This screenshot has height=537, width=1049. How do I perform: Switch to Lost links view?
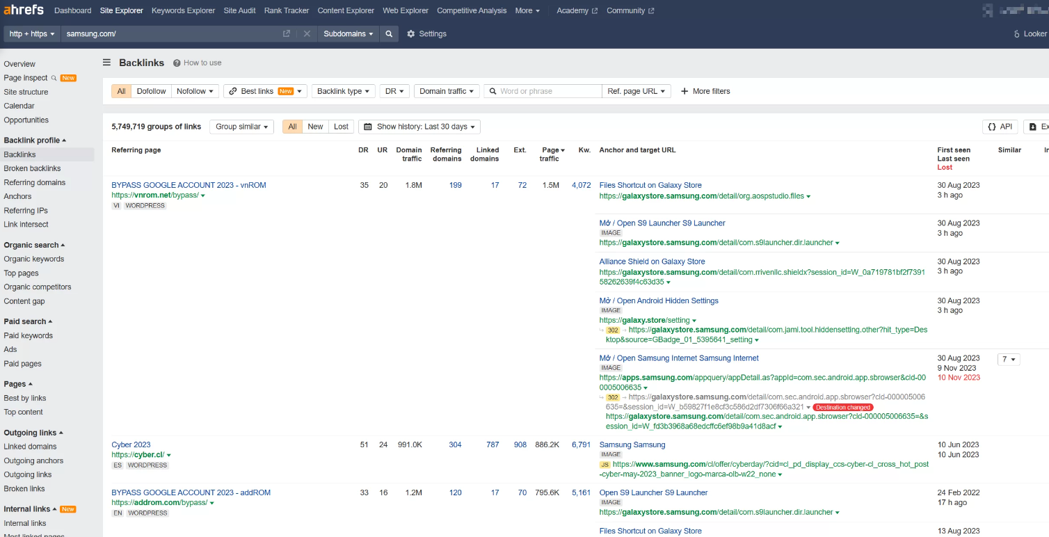tap(341, 127)
